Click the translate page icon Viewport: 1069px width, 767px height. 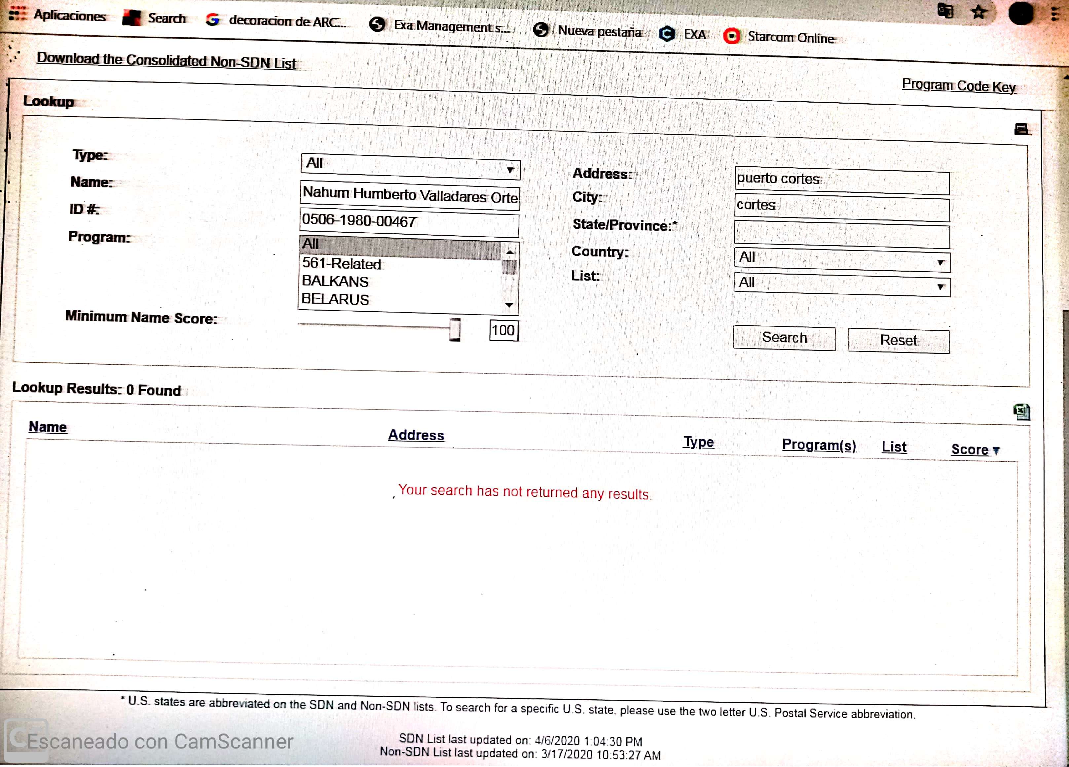pyautogui.click(x=945, y=10)
